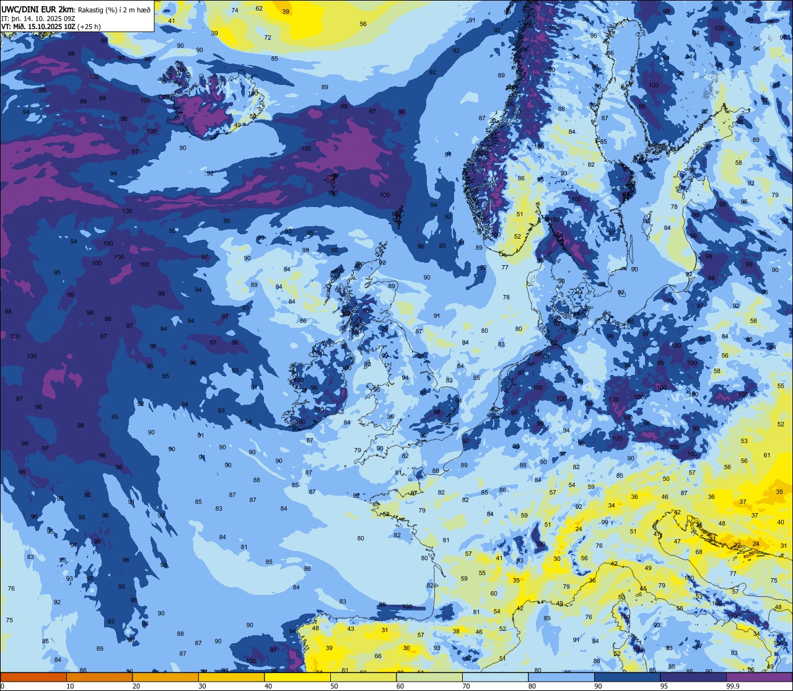This screenshot has width=793, height=691.
Task: Click the 80–90 blue legend swatch
Action: click(561, 677)
